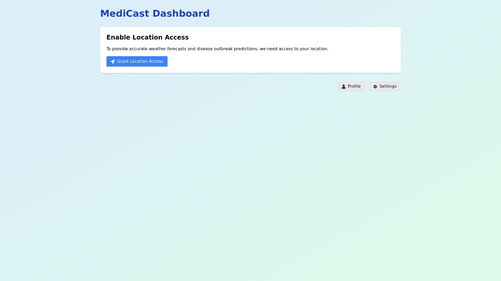Click 'weather forecasts' phrase in description
The image size is (501, 281).
click(167, 49)
